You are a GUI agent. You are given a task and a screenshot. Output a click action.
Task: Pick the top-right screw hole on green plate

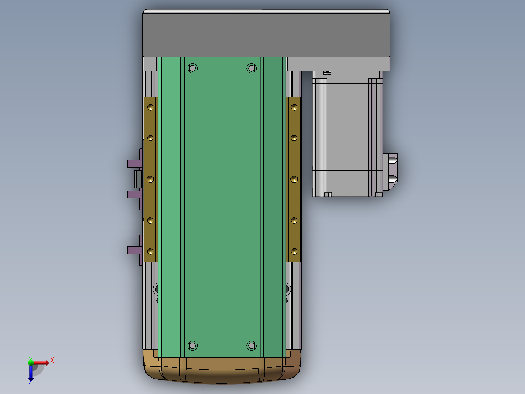click(x=251, y=68)
